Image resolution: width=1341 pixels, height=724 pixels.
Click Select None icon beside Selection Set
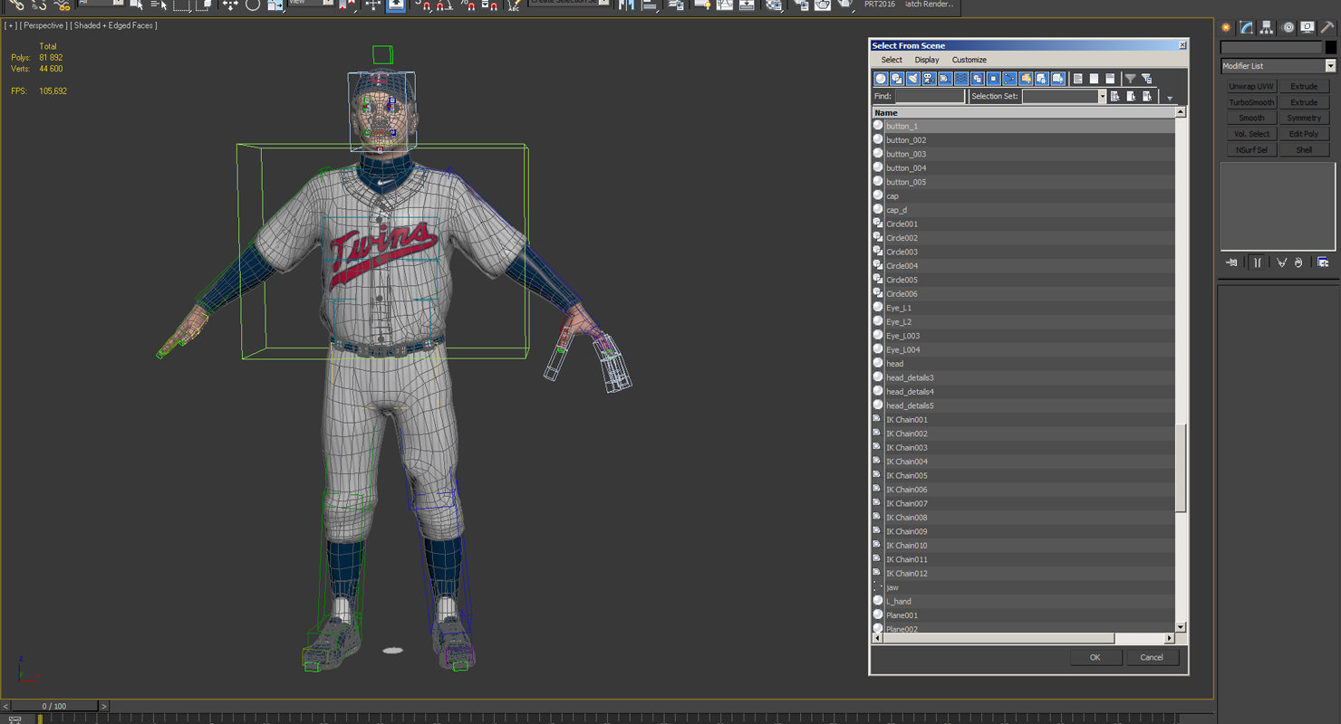1132,96
